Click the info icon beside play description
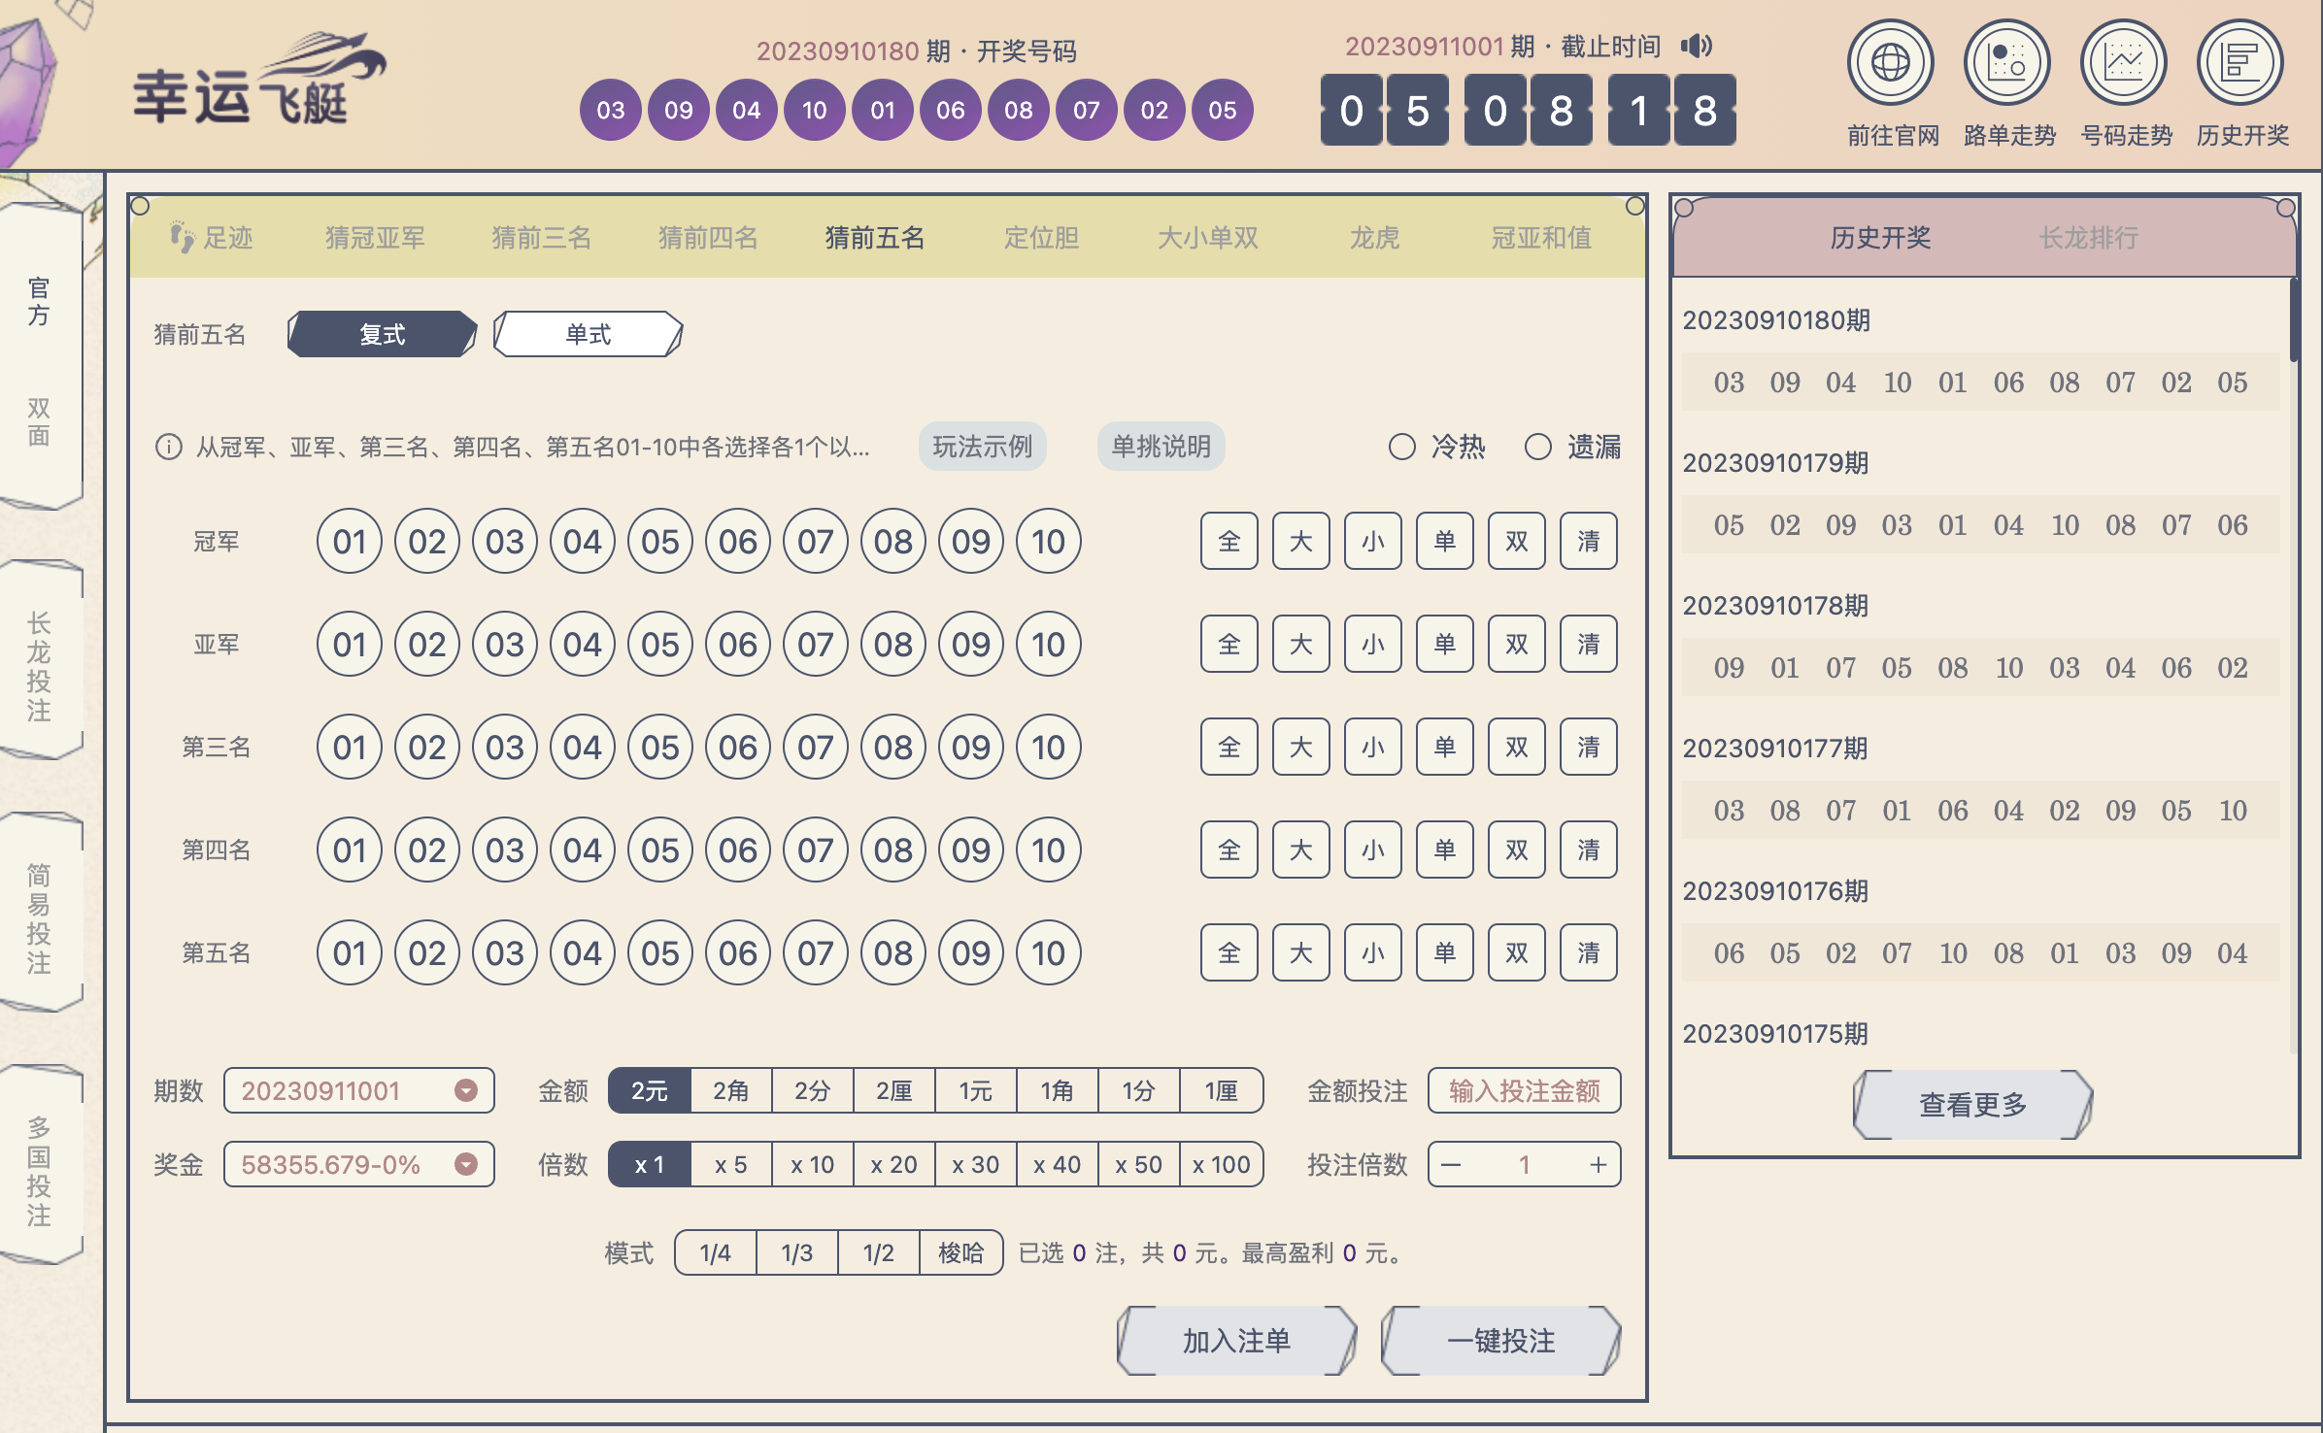Viewport: 2323px width, 1433px height. point(169,447)
